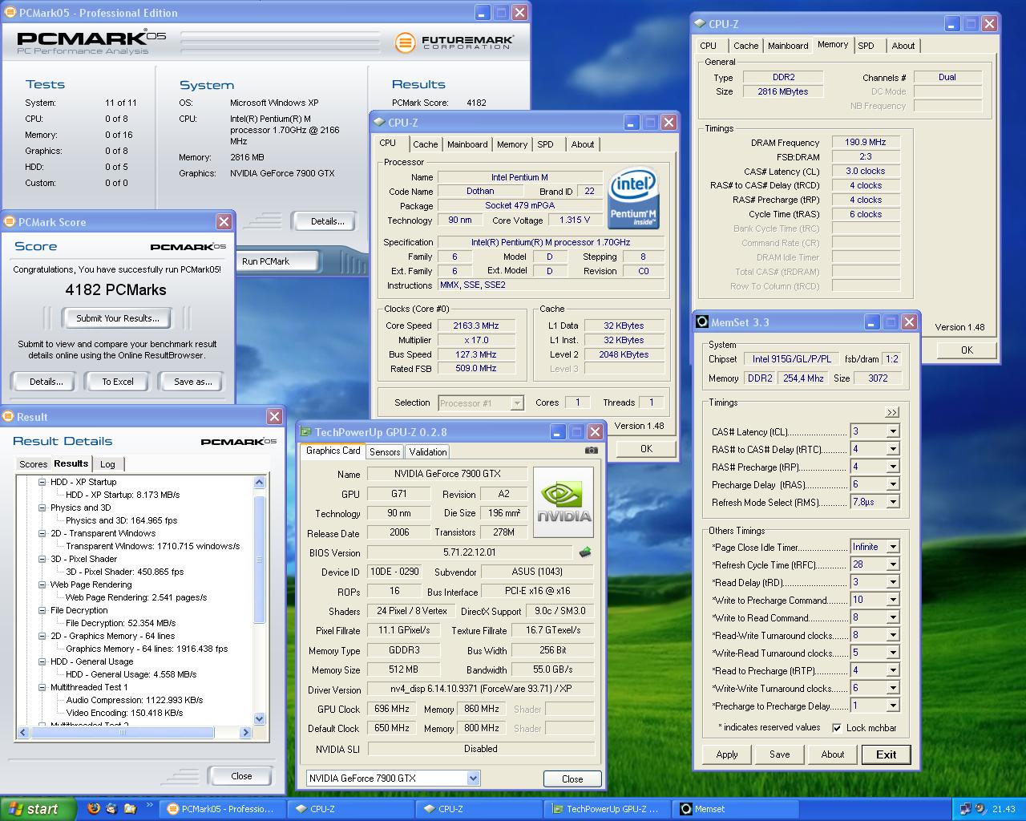Open the Scores tab in Result window

pyautogui.click(x=33, y=464)
